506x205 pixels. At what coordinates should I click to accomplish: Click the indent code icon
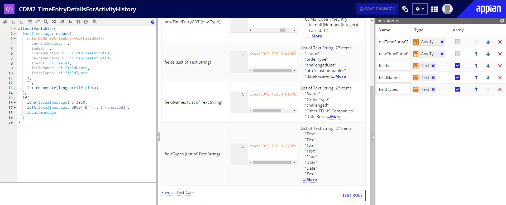point(22,22)
